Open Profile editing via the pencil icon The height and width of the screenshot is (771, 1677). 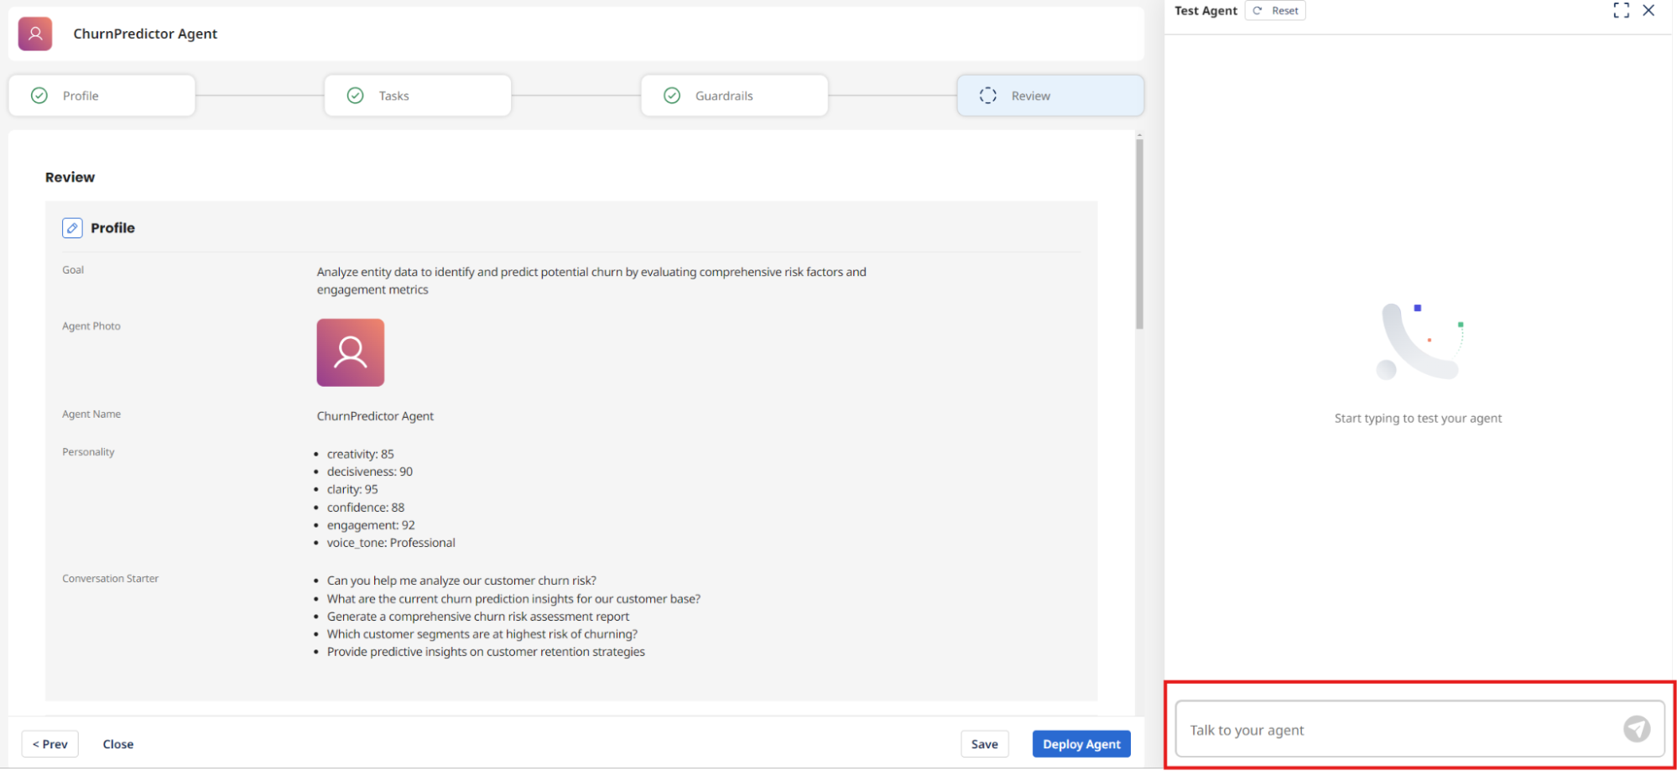73,227
